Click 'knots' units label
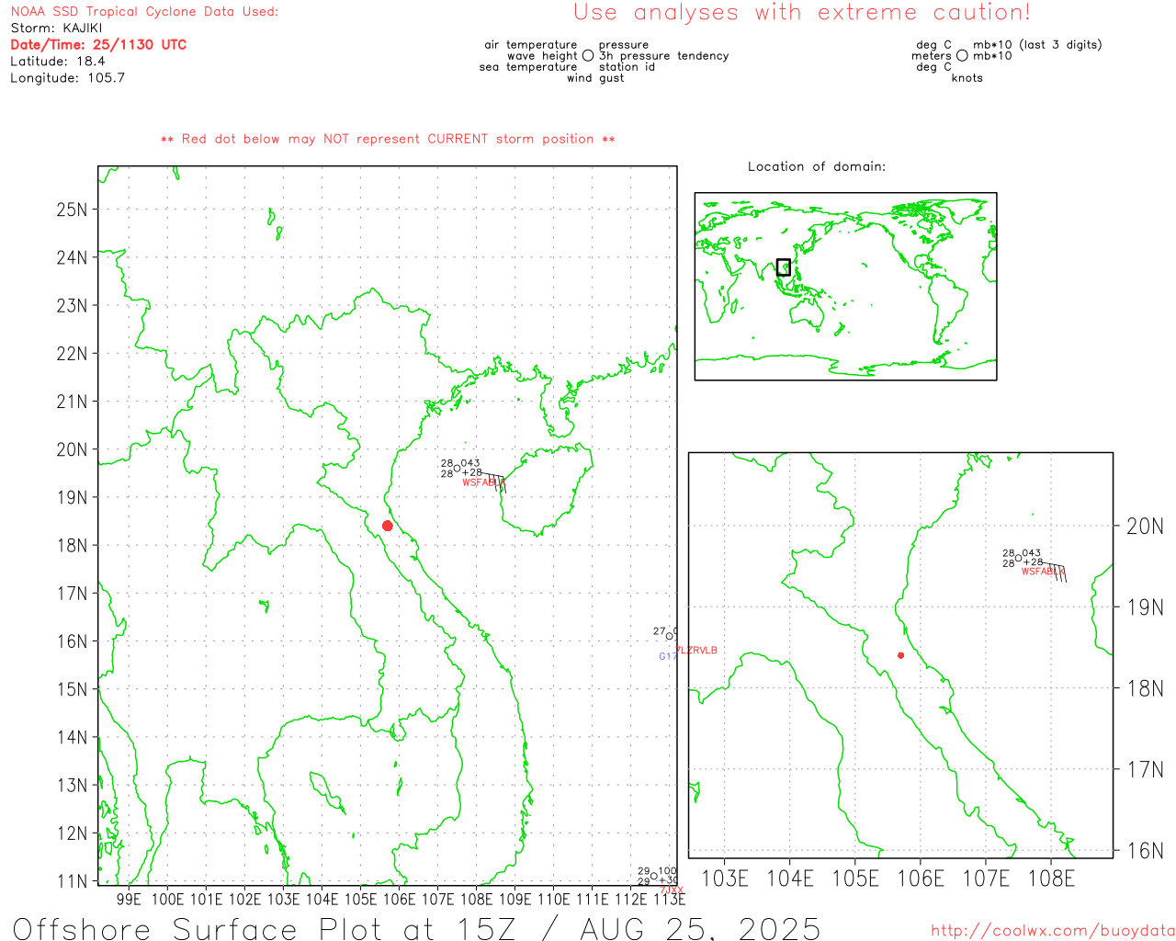Viewport: 1176px width, 941px height. 967,78
